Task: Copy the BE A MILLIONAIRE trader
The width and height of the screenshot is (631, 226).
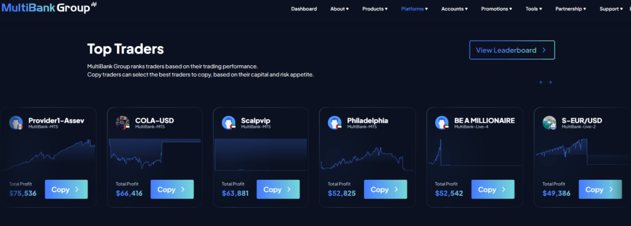Action: [492, 190]
